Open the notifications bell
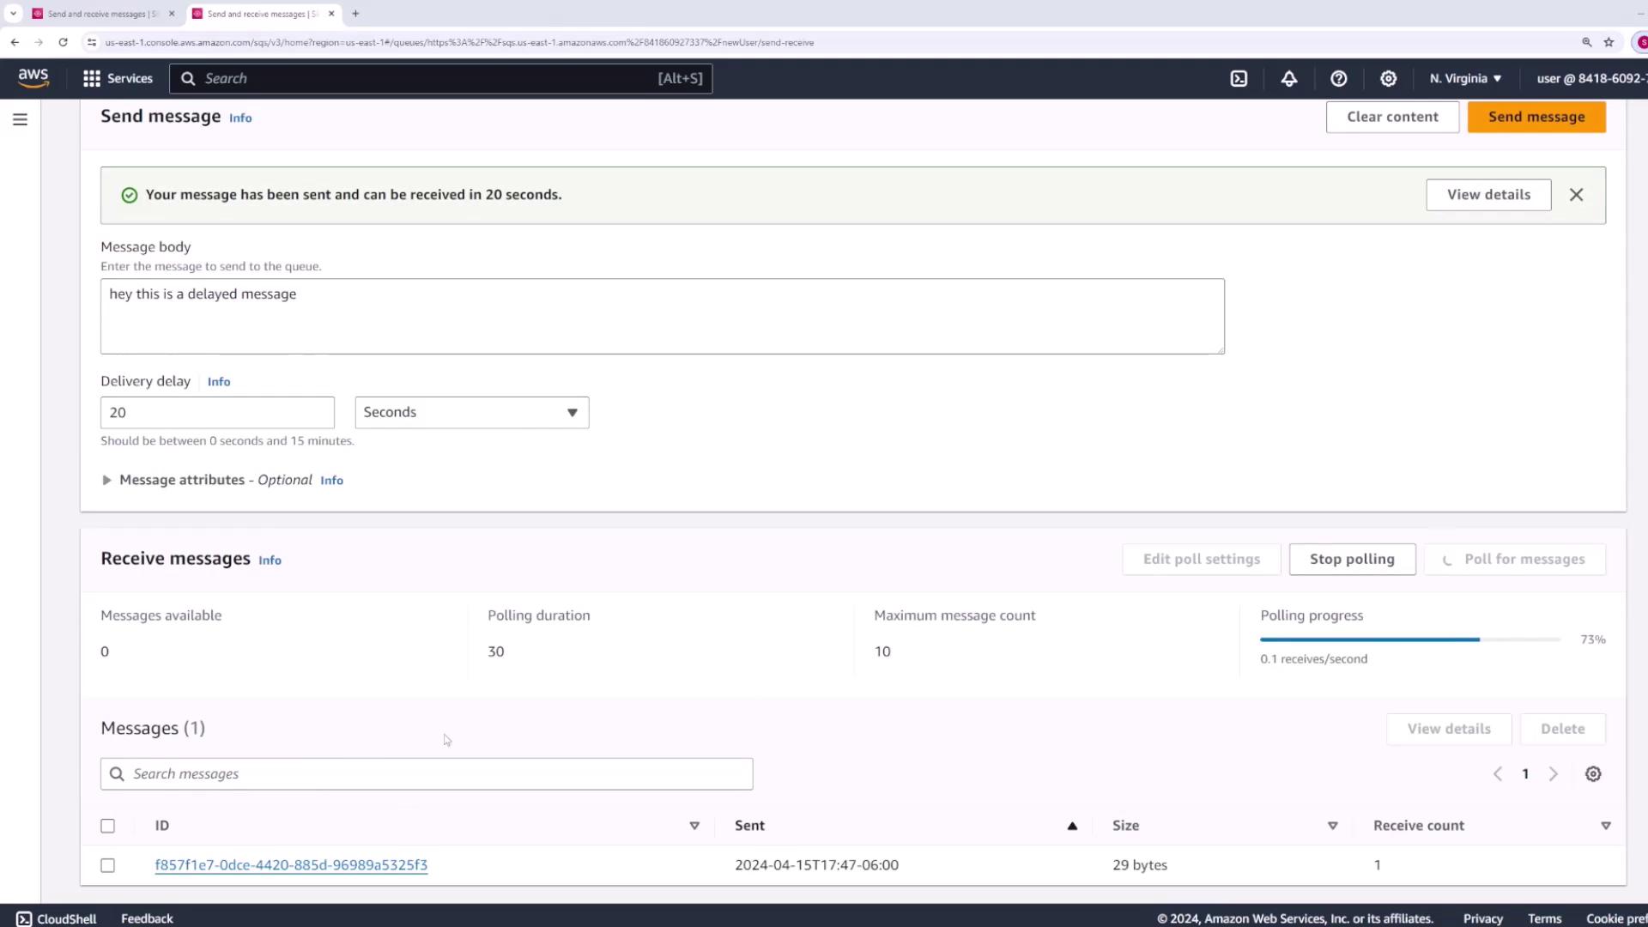This screenshot has width=1648, height=927. 1289,78
